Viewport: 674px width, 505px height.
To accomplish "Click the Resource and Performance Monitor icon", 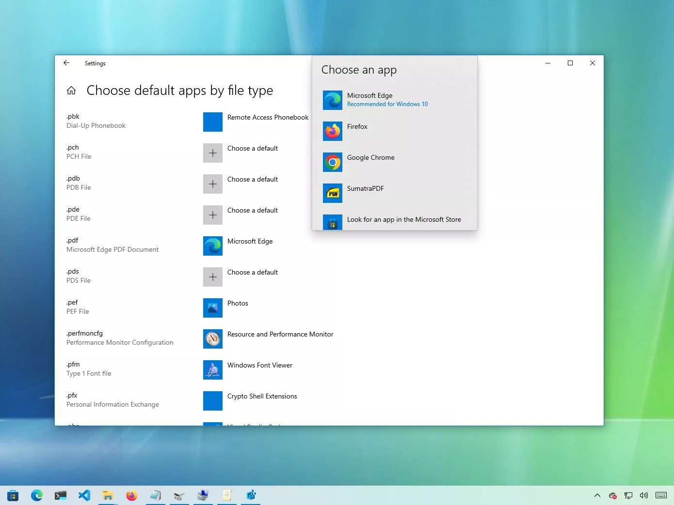I will (212, 338).
